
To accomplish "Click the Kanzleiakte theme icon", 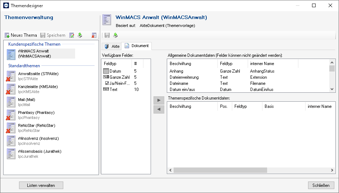I will pos(11,89).
